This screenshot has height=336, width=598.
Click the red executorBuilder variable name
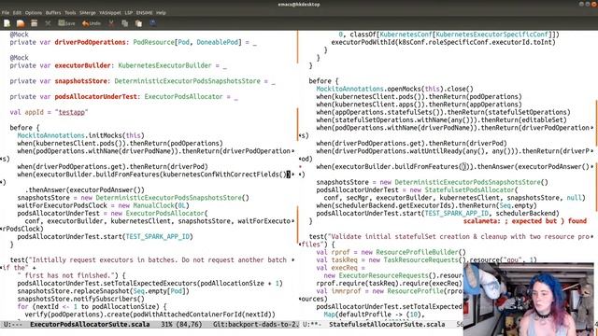tap(82, 65)
